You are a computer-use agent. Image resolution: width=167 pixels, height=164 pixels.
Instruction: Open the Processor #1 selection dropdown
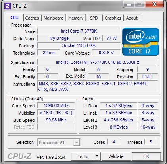[x=59, y=143]
